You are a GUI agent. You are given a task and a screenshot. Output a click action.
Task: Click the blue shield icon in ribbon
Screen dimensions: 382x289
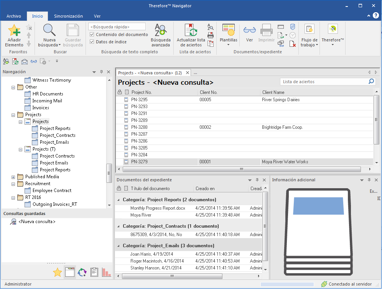[x=293, y=27]
